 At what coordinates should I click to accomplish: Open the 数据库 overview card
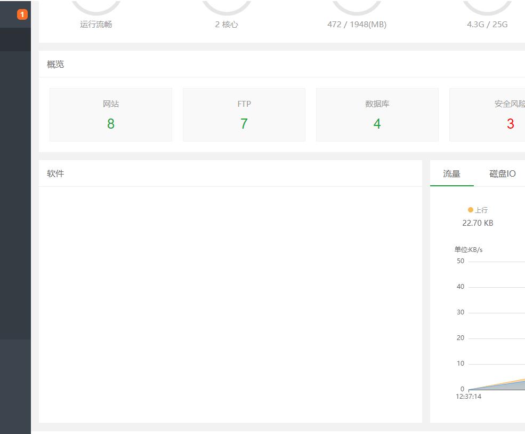pyautogui.click(x=377, y=115)
